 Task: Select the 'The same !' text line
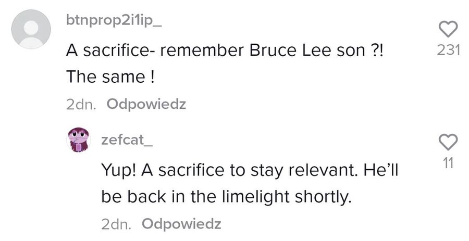110,77
